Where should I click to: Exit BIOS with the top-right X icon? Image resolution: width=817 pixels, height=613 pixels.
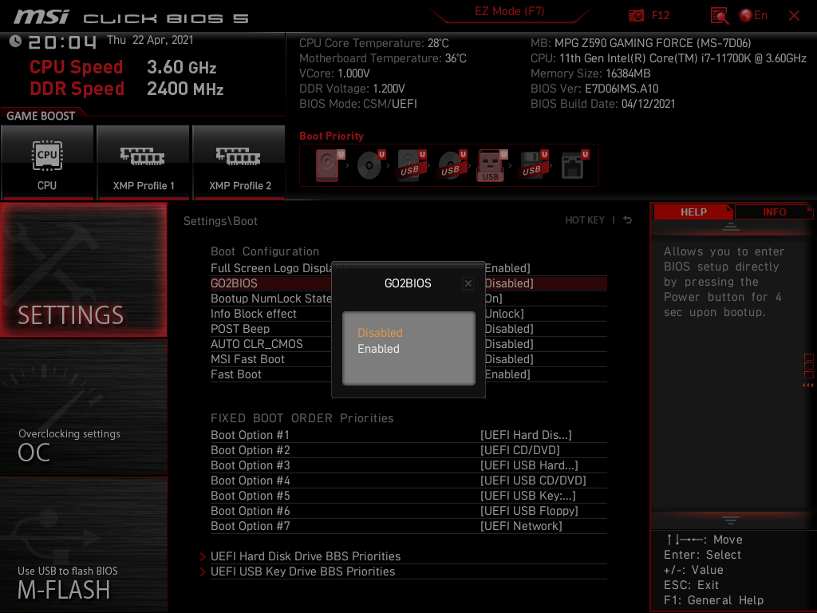click(x=794, y=16)
